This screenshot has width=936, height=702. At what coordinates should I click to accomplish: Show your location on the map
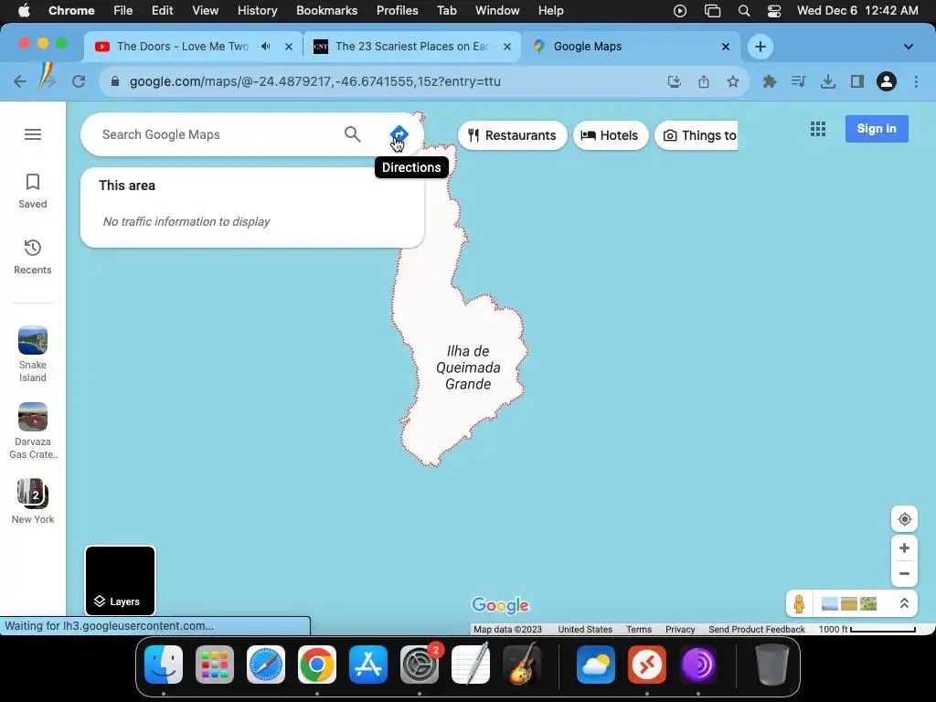904,519
